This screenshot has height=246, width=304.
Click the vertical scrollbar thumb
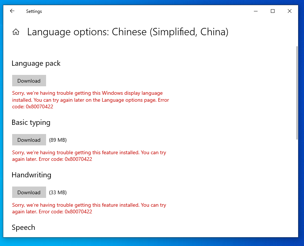pyautogui.click(x=297, y=92)
